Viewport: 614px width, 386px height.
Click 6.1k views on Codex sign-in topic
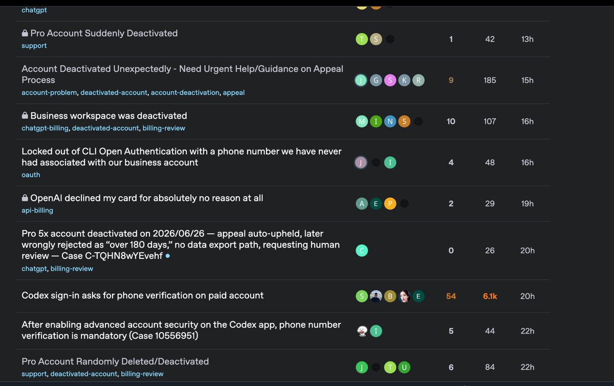click(x=490, y=296)
